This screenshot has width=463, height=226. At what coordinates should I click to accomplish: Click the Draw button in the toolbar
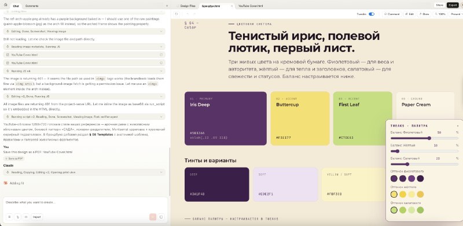coord(424,14)
